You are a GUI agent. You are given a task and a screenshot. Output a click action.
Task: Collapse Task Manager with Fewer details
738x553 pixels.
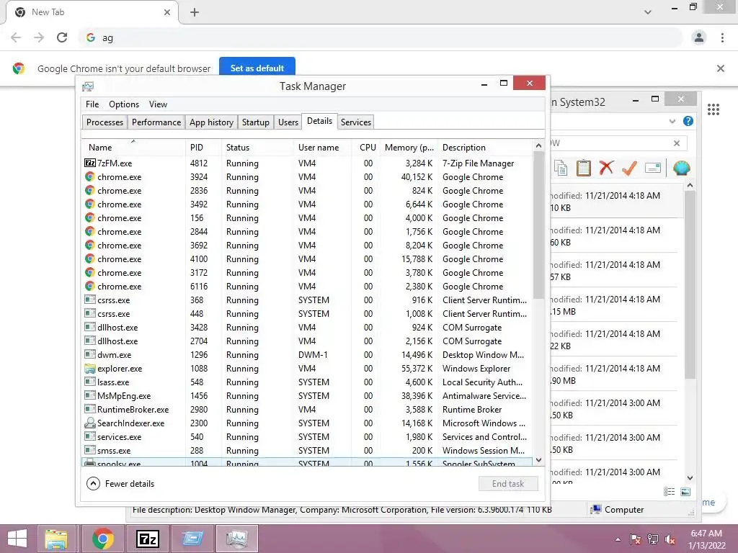[120, 484]
